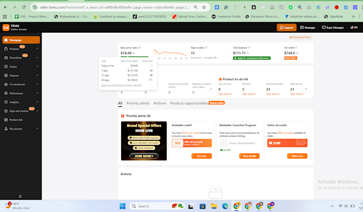The image size is (363, 212).
Task: Click the $50 ad credit coupon
Action: coord(192,143)
